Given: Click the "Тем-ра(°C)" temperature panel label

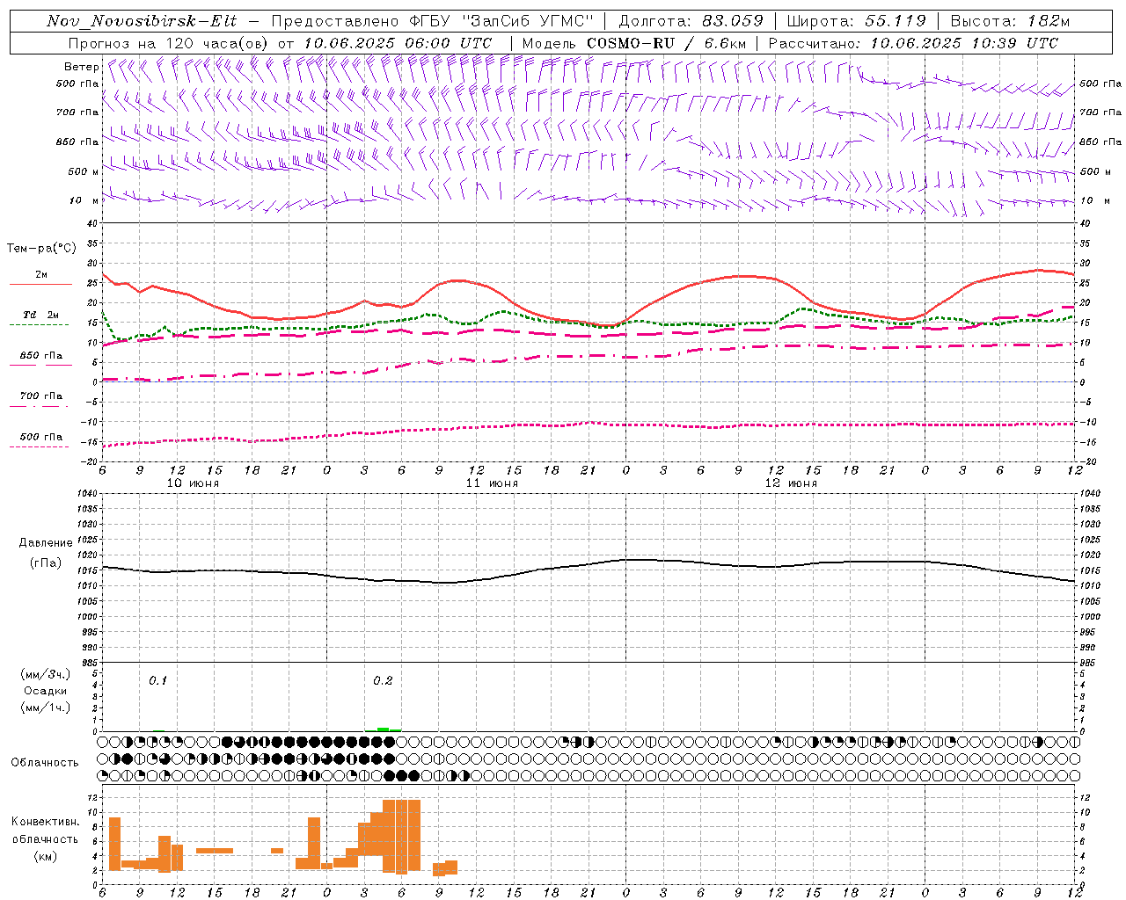Looking at the screenshot, I should point(41,249).
